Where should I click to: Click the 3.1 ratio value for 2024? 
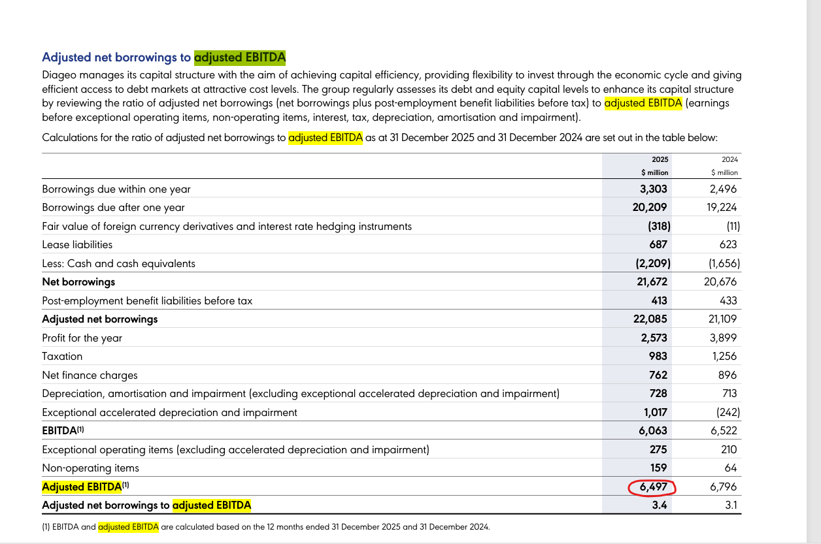[x=729, y=505]
